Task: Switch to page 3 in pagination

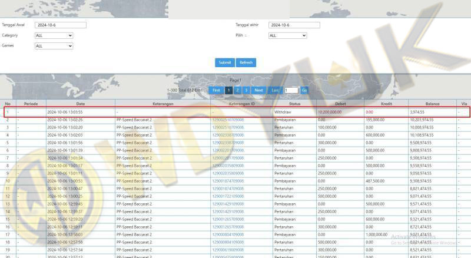Action: [246, 90]
